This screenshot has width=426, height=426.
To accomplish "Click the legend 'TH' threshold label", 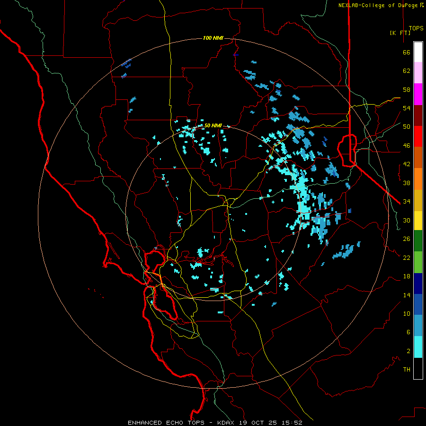I will tap(407, 370).
